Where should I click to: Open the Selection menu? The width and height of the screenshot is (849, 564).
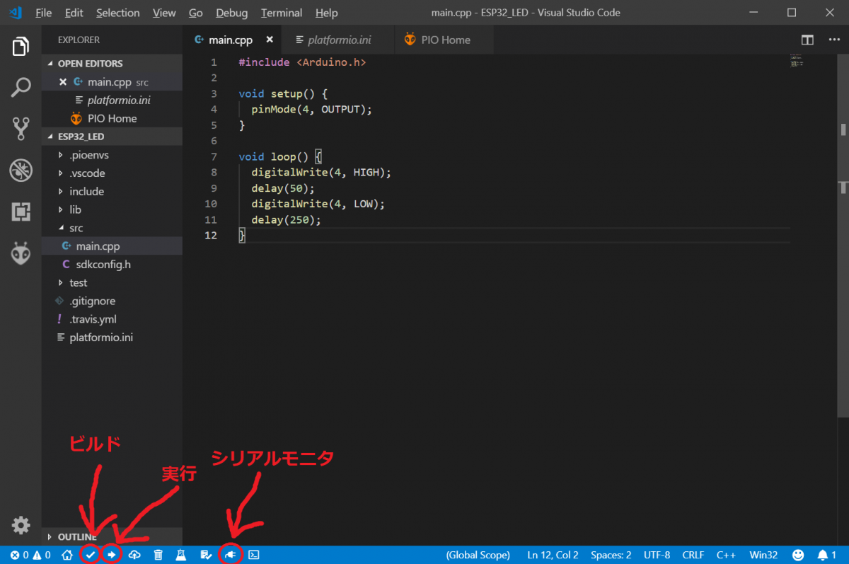[118, 13]
